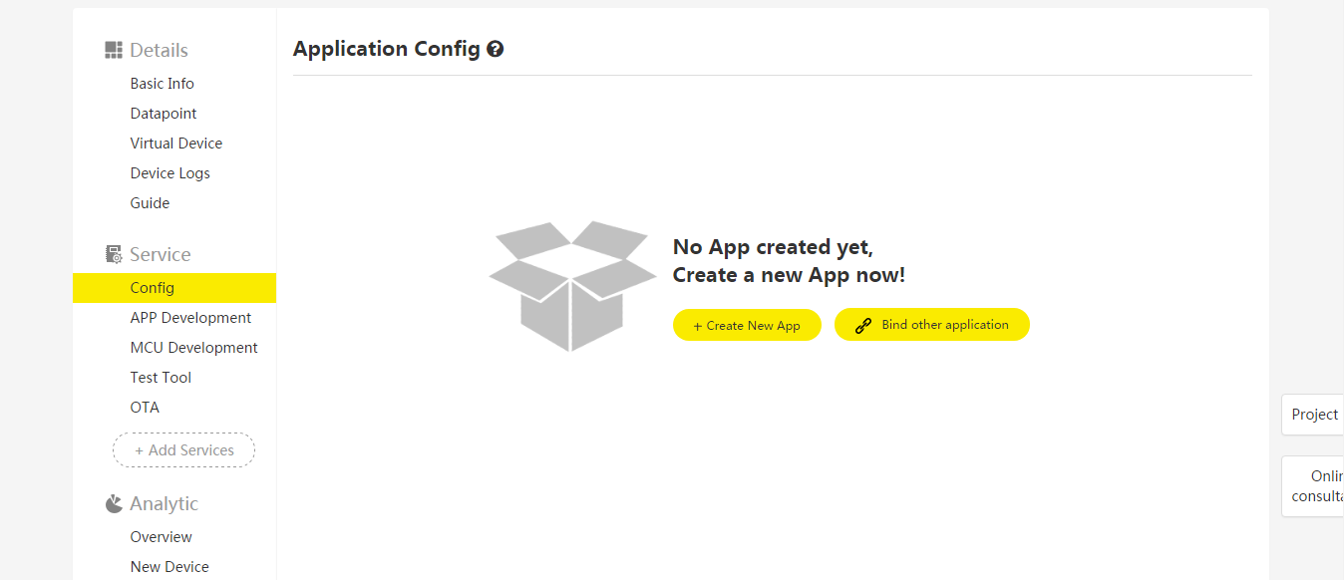The image size is (1344, 580).
Task: Click the Create New App button
Action: point(747,325)
